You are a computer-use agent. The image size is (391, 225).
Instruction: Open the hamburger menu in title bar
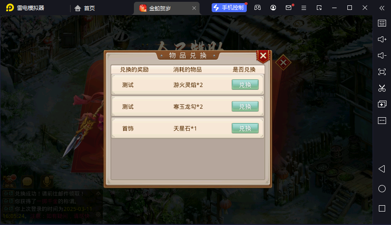pos(303,8)
